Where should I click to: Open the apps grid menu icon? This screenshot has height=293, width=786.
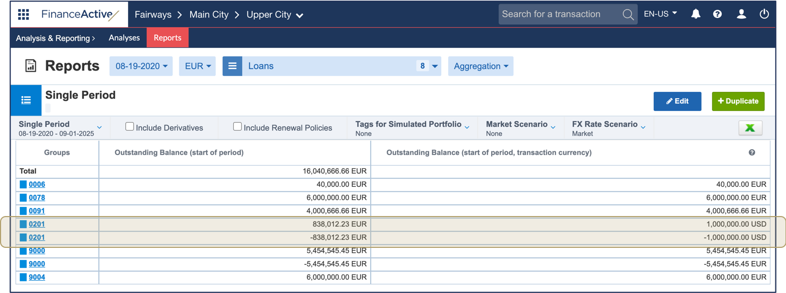coord(23,14)
